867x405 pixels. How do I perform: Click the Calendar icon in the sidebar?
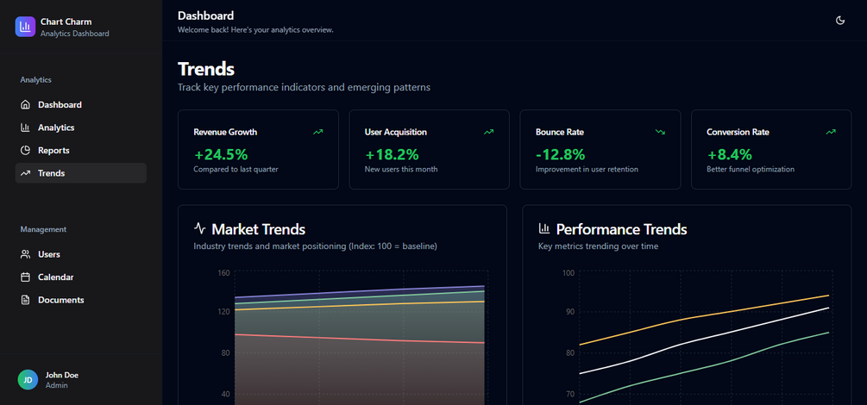[x=25, y=277]
